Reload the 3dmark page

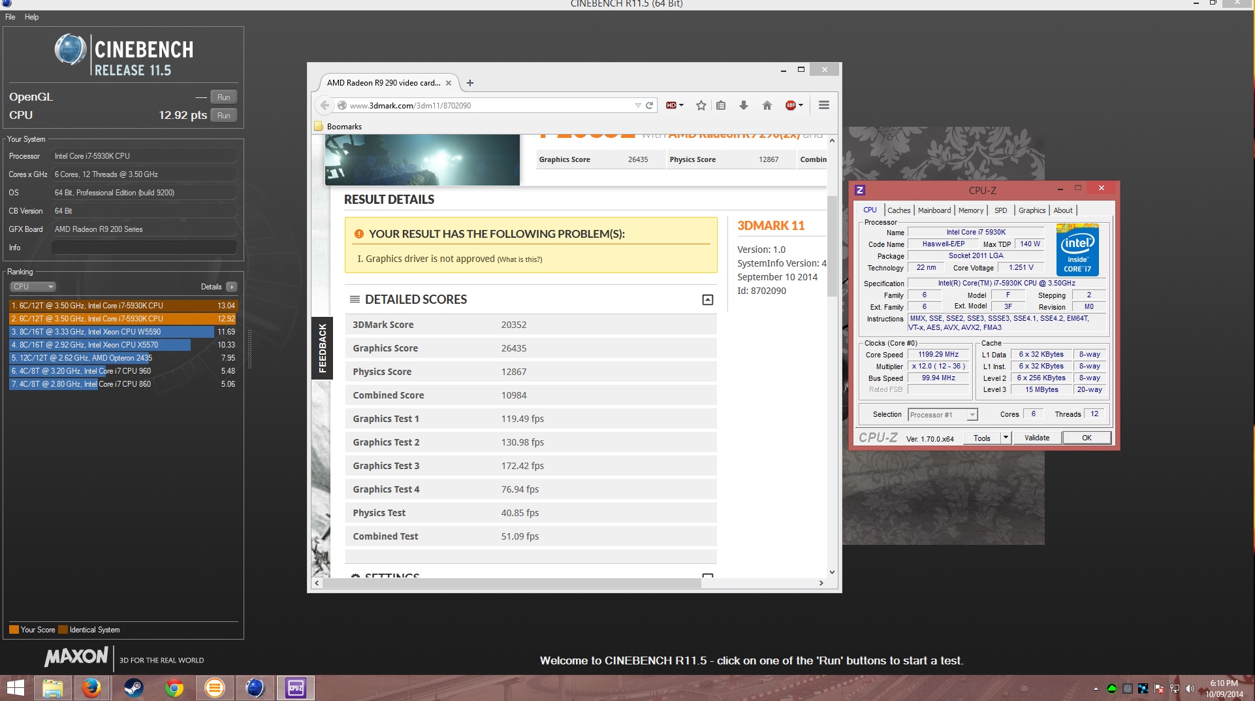649,105
